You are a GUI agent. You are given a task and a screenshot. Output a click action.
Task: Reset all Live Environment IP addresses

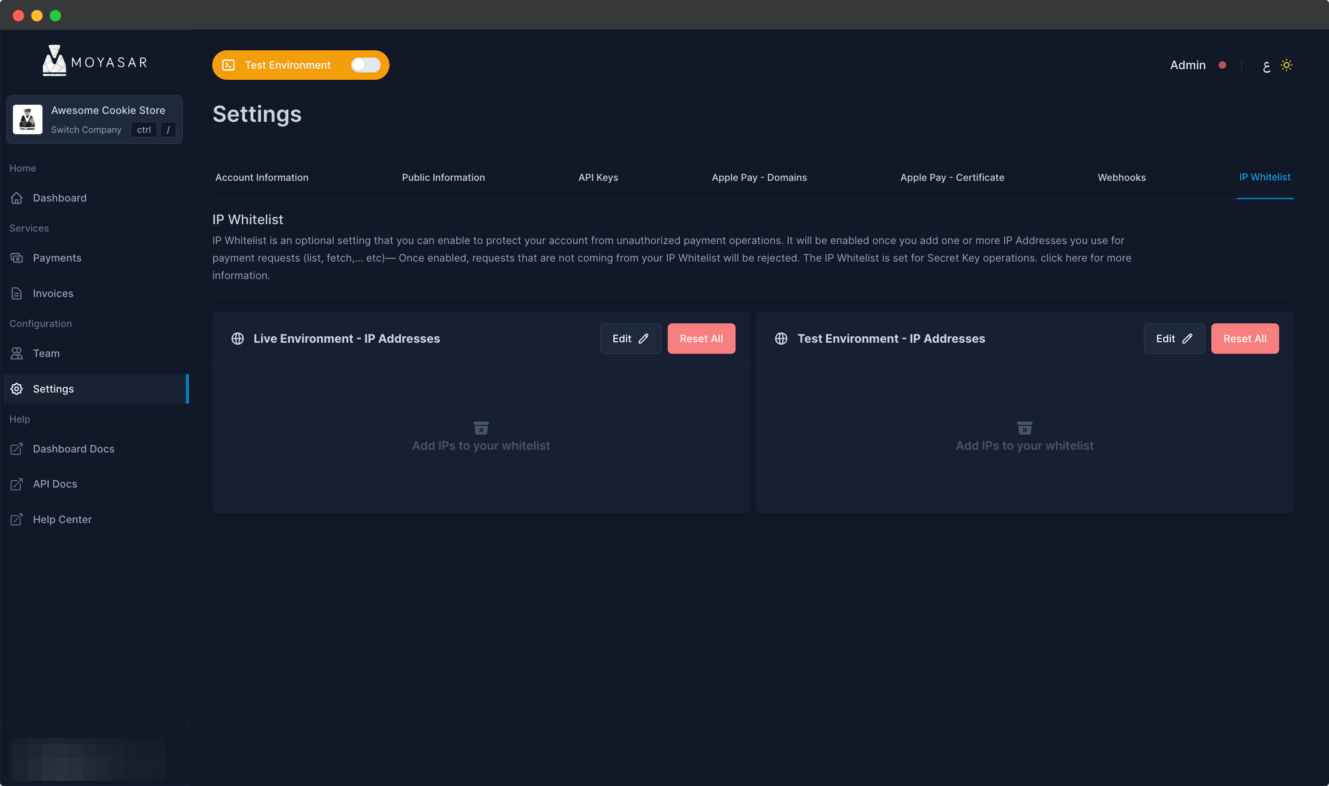(701, 339)
